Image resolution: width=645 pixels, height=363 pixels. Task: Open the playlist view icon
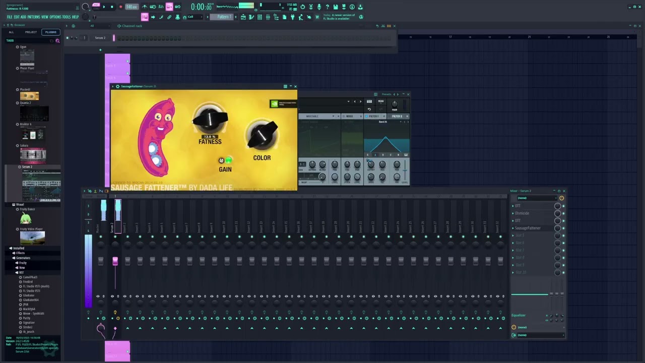click(x=243, y=17)
